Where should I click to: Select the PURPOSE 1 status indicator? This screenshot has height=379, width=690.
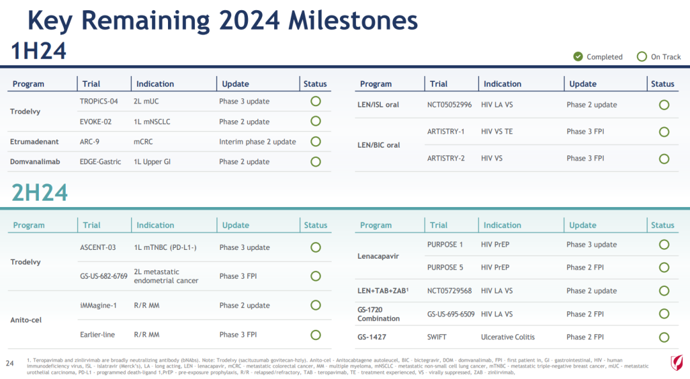(x=664, y=244)
